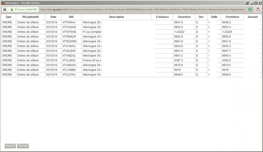Click the Suivant button
The width and height of the screenshot is (263, 152).
23,146
